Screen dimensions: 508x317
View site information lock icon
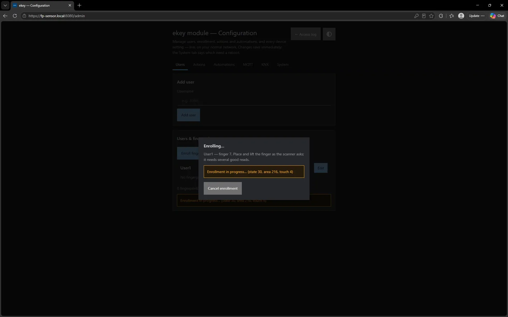point(24,16)
